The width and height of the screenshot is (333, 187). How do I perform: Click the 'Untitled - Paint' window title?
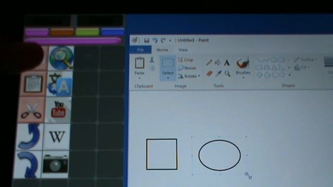pyautogui.click(x=193, y=41)
